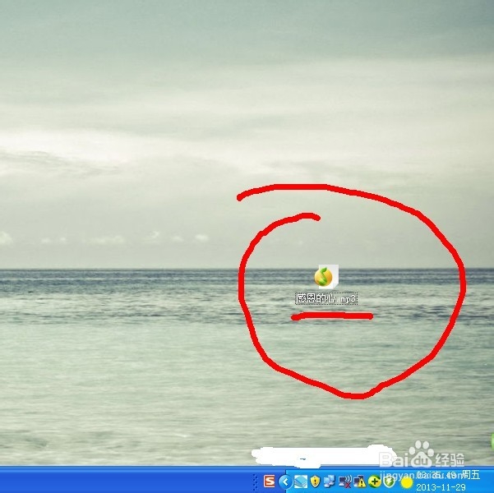Image resolution: width=494 pixels, height=493 pixels.
Task: Open the wireless network icon with red X
Action: (x=345, y=481)
